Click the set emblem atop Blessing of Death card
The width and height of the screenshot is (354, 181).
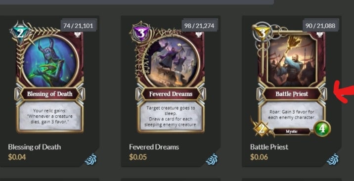pos(77,35)
